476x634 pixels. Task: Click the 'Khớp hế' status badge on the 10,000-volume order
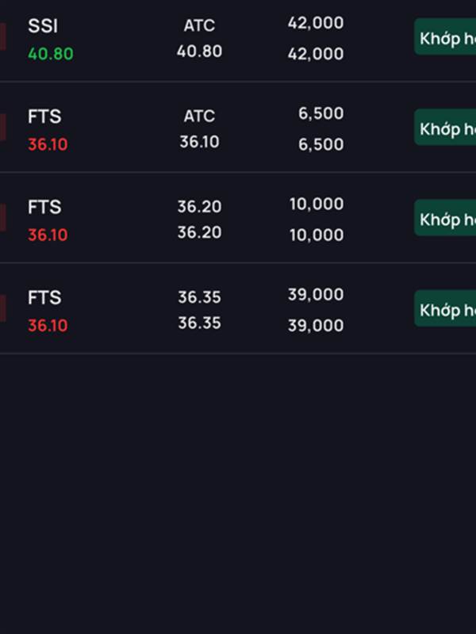(446, 219)
